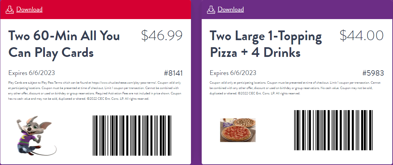The height and width of the screenshot is (165, 393).
Task: Click download icon on purple coupon
Action: click(211, 9)
